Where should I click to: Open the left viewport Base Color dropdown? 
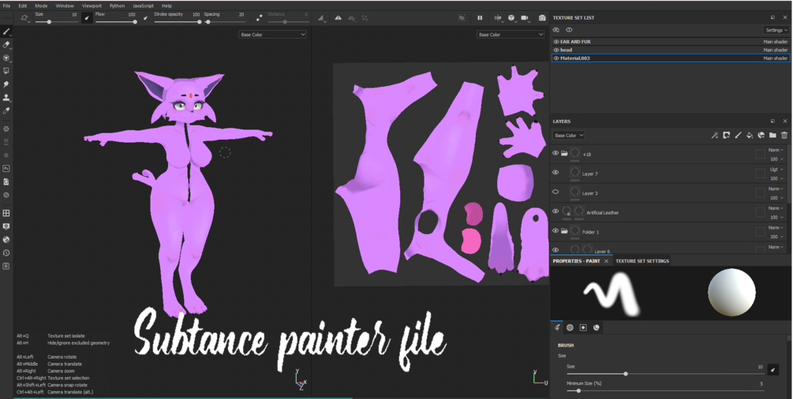coord(272,35)
